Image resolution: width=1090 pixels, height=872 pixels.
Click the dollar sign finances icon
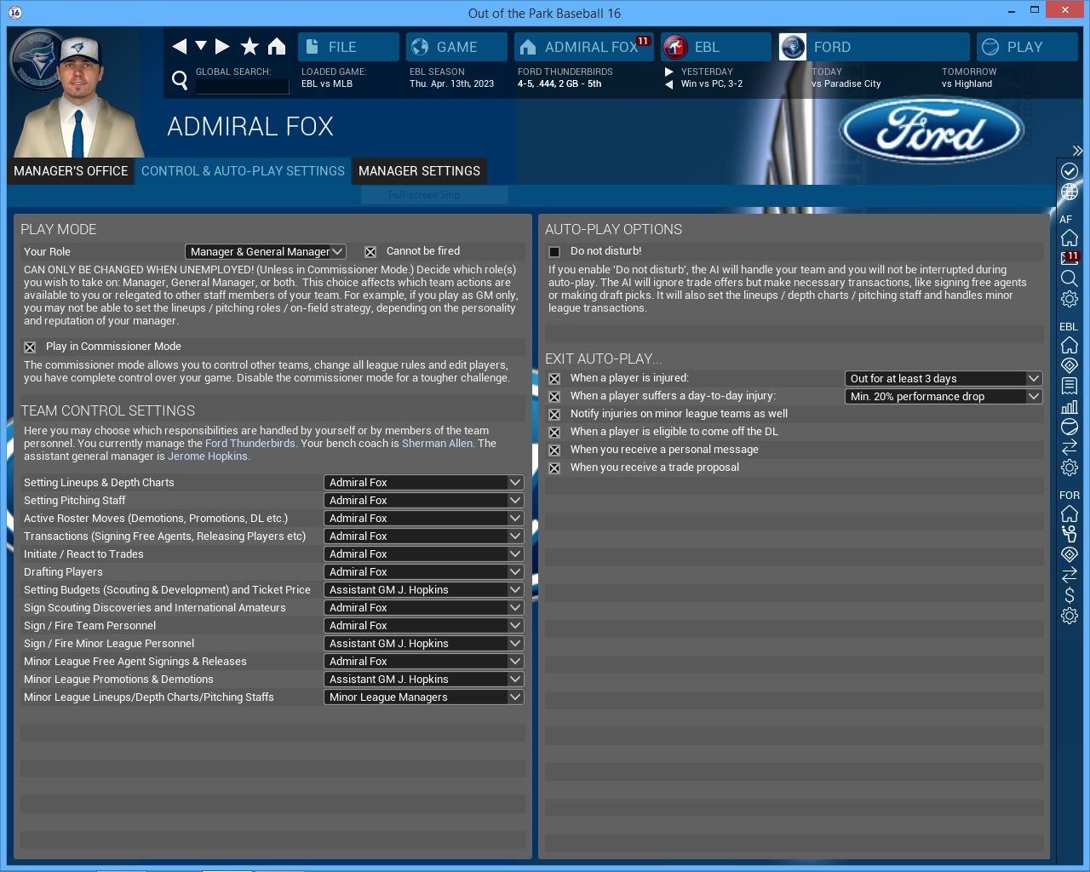pos(1070,595)
